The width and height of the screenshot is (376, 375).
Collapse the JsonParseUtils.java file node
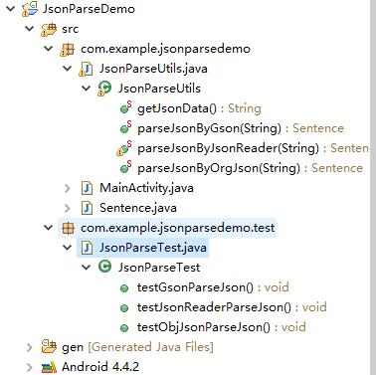pos(68,69)
